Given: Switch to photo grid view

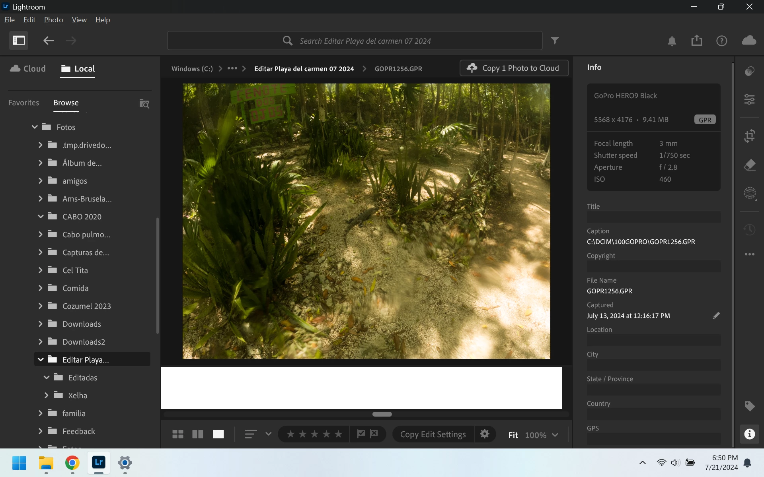Looking at the screenshot, I should (177, 434).
